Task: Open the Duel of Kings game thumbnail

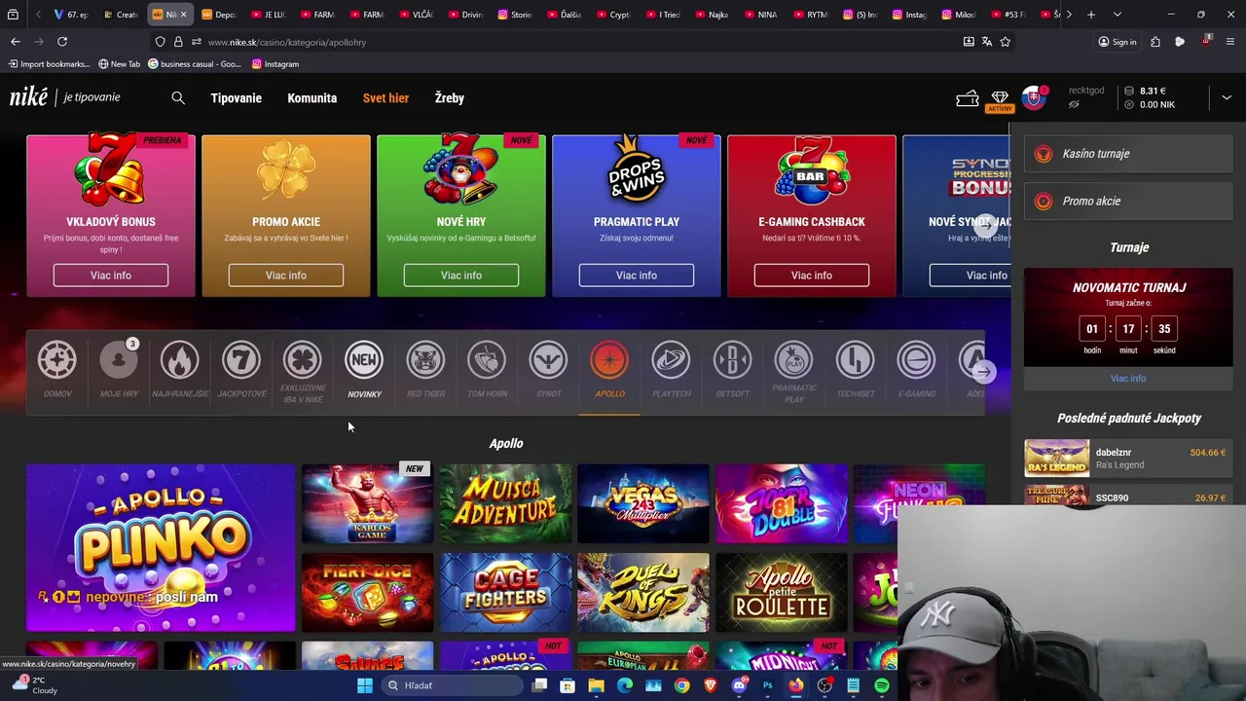Action: (643, 593)
